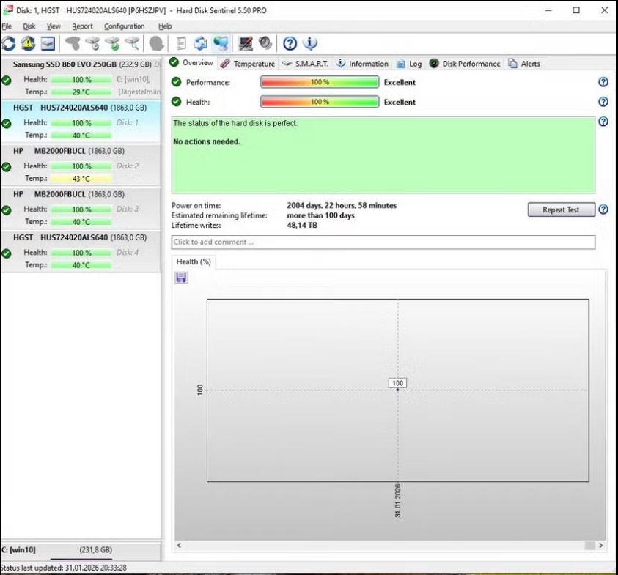Click the Performance 100 % gradient bar

click(x=320, y=82)
